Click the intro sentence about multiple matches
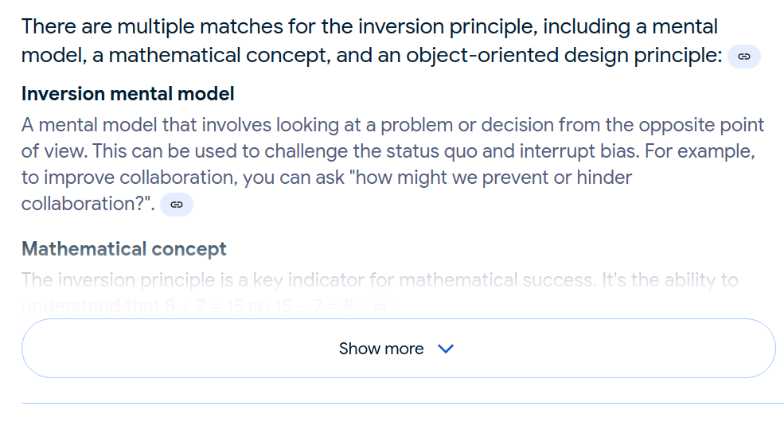 click(x=369, y=27)
